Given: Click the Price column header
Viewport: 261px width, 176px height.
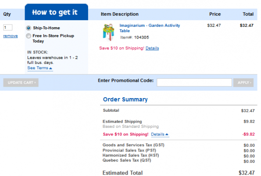Looking at the screenshot, I should coord(215,14).
